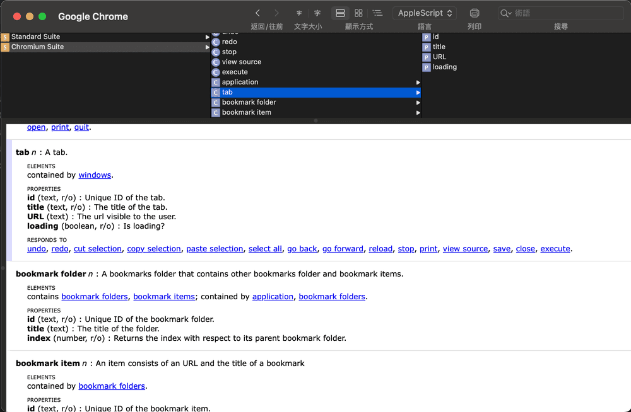This screenshot has width=631, height=412.
Task: Click the back navigation arrow in the toolbar
Action: [x=257, y=13]
